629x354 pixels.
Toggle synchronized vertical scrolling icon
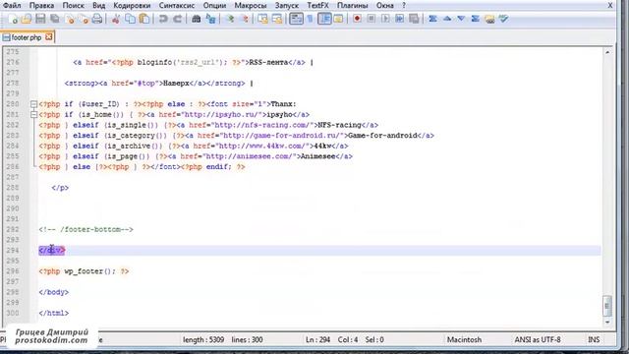(x=262, y=19)
